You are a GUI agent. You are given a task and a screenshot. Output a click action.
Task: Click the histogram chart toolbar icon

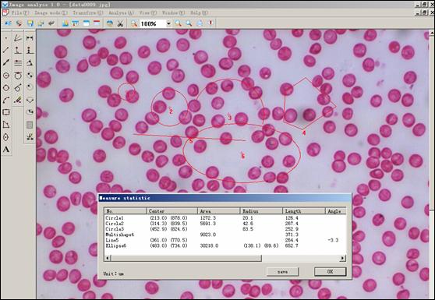(x=65, y=23)
